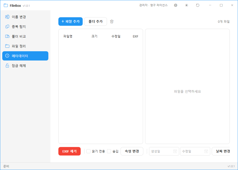The width and height of the screenshot is (238, 170).
Task: Click the 생성일 date input field
Action: click(x=164, y=151)
